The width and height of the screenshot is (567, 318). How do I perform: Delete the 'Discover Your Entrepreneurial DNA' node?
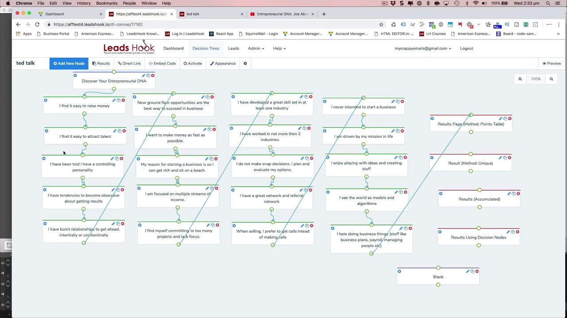point(153,76)
